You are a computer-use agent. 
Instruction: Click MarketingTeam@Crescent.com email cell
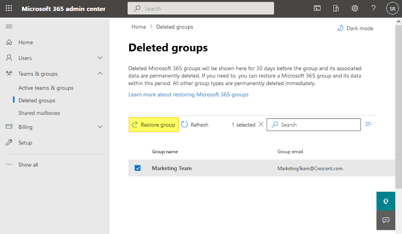310,168
